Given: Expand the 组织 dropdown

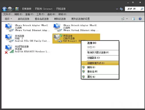Looking at the screenshot, I should pos(8,19).
